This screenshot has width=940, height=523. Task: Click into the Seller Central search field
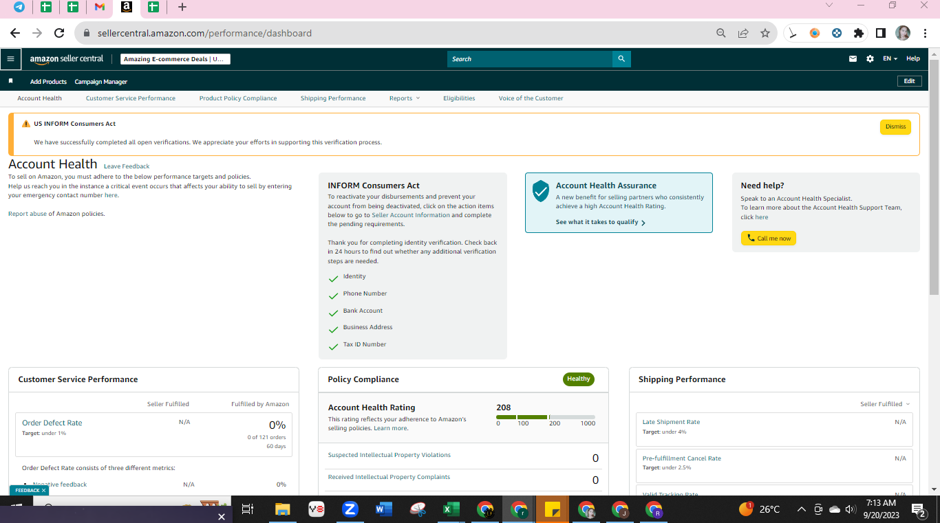[530, 59]
